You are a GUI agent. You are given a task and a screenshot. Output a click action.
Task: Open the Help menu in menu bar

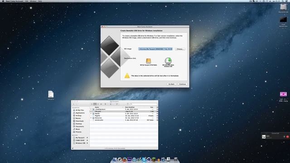40,1
